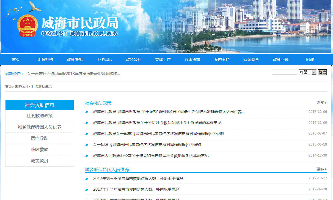Click into the search text field
This screenshot has width=333, height=200.
point(284,72)
